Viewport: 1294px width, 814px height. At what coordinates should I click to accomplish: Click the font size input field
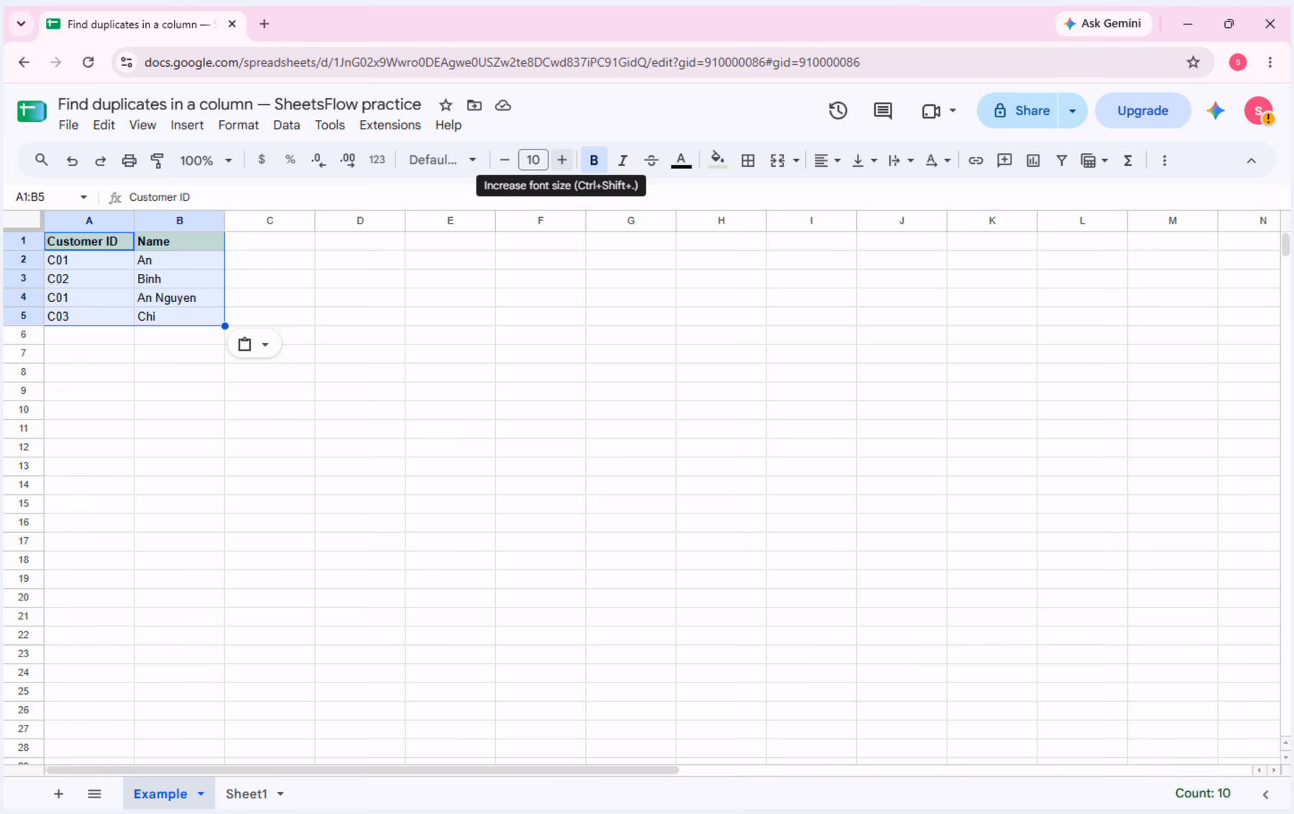[x=533, y=160]
